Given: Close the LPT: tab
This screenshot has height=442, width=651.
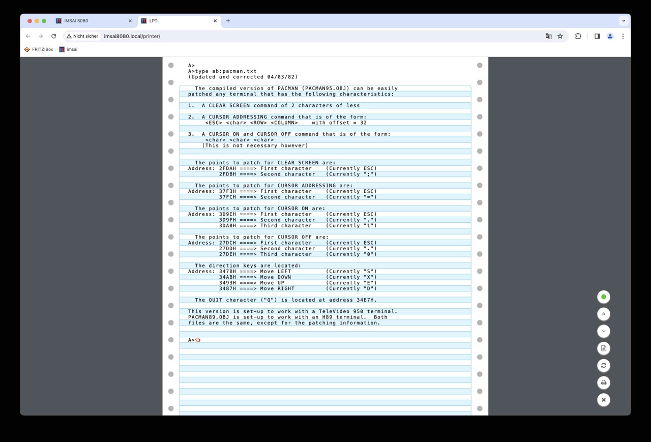Looking at the screenshot, I should click(215, 21).
